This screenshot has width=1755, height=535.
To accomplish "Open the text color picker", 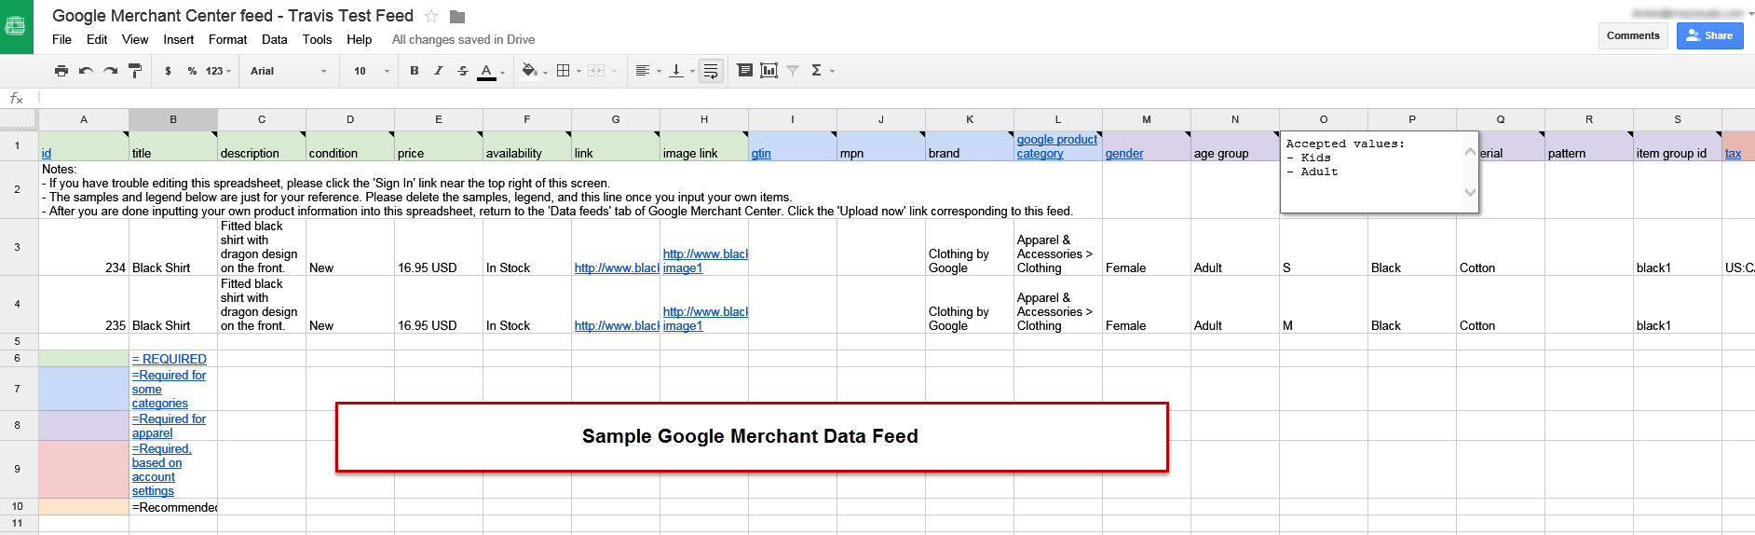I will 487,71.
